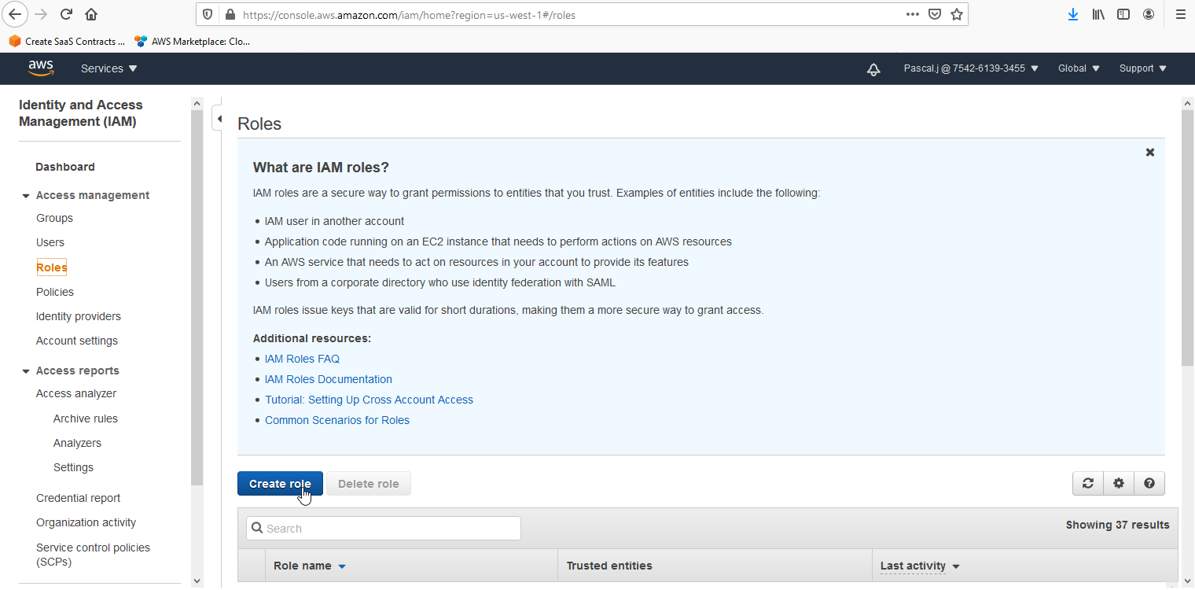Open the roles table settings gear

[1119, 484]
